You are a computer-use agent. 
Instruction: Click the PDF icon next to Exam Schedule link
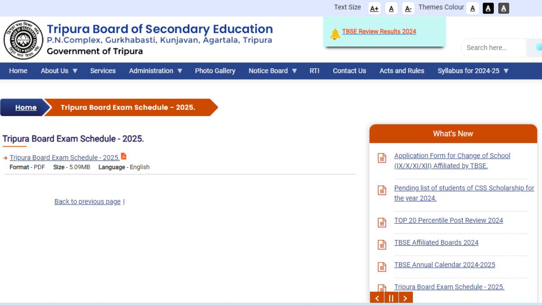coord(124,155)
